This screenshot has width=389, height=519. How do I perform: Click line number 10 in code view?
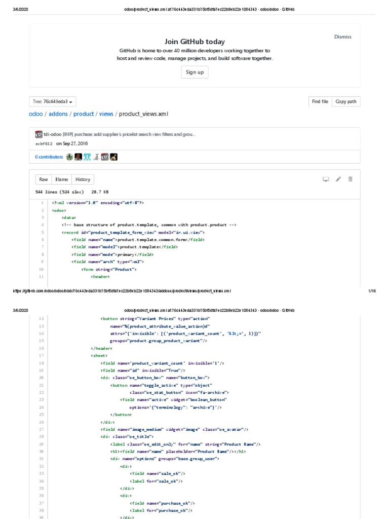[x=42, y=270]
